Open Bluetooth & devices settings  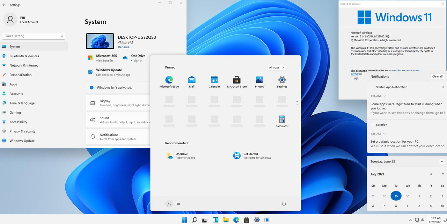click(34, 56)
